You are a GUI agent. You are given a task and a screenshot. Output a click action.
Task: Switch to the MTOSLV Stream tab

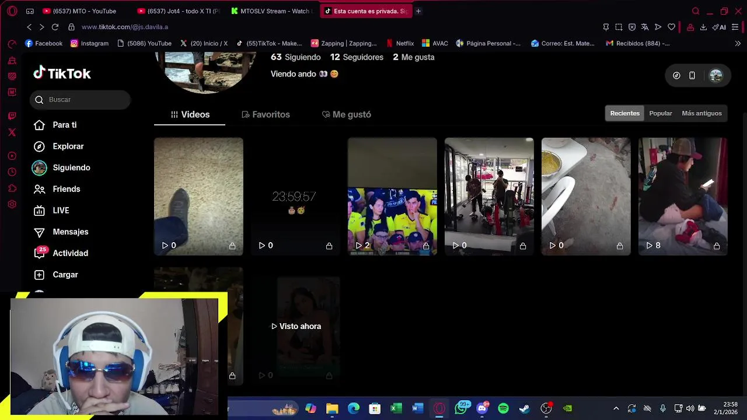pos(272,11)
